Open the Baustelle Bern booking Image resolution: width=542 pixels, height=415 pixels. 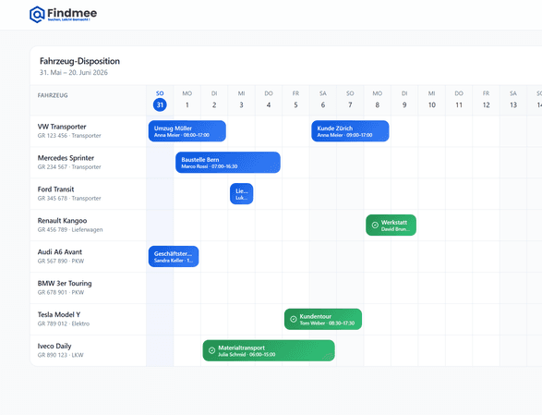coord(228,163)
